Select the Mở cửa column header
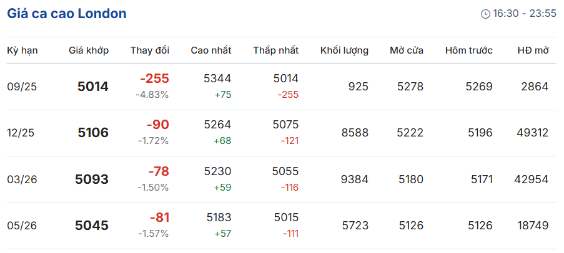This screenshot has width=564, height=253. click(x=407, y=50)
